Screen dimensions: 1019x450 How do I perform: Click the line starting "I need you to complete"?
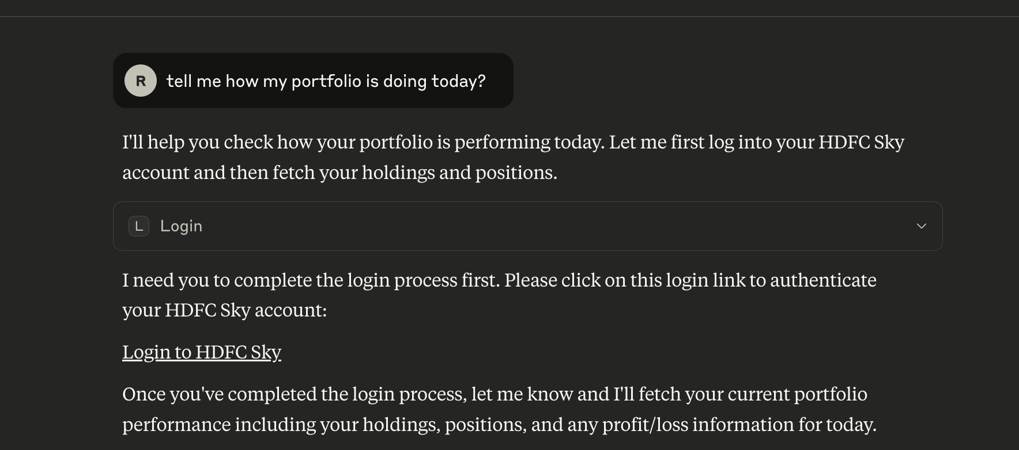(x=499, y=280)
